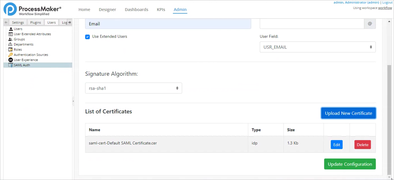Click the User Experience UX icon
Screen dimensions: 394x180
click(x=11, y=60)
